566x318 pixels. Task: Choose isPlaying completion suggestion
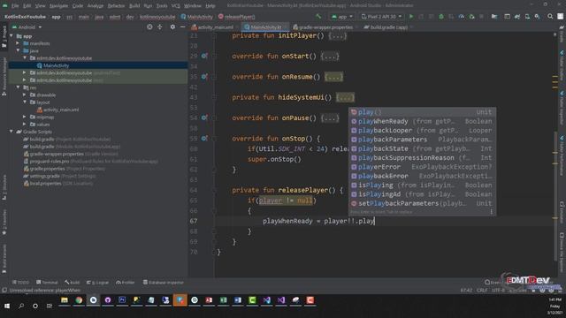tap(422, 185)
